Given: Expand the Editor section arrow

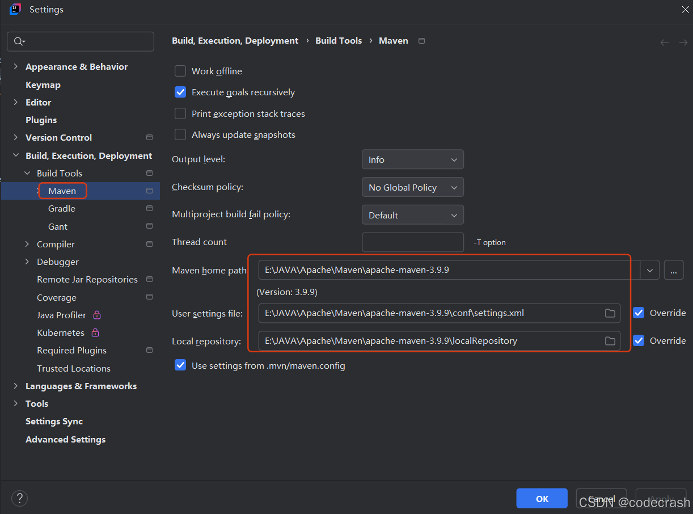Looking at the screenshot, I should pos(16,102).
